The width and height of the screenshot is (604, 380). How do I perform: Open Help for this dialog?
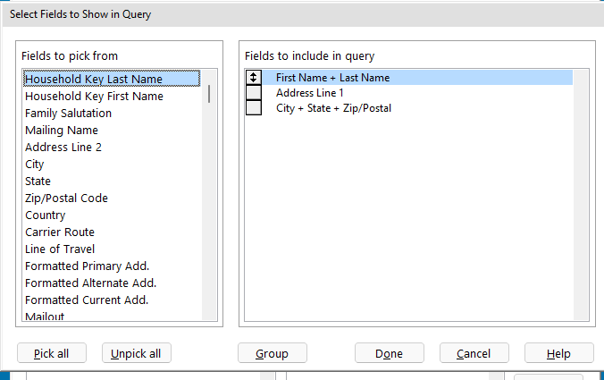[558, 353]
